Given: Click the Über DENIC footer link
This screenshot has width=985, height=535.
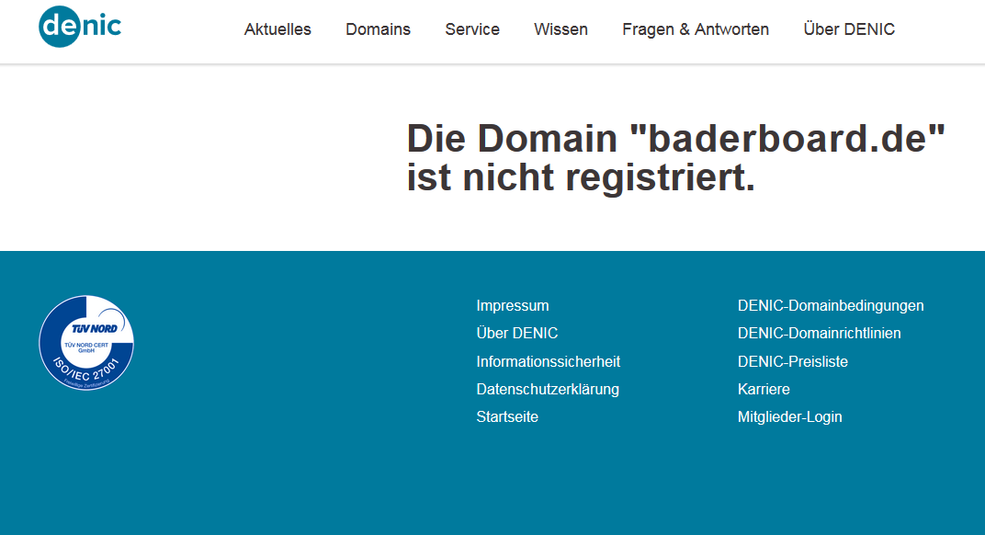Looking at the screenshot, I should [517, 333].
